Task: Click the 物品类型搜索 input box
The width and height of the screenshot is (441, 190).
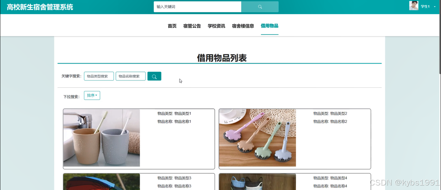Action: pyautogui.click(x=99, y=76)
